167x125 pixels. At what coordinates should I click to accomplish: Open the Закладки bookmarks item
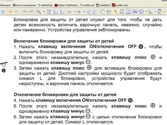(5, 5)
